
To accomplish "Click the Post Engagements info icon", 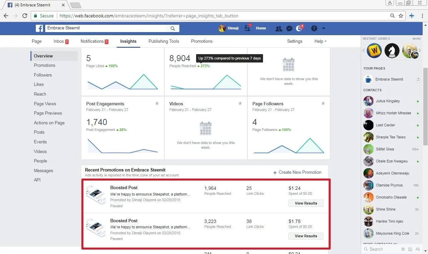I will 157,104.
